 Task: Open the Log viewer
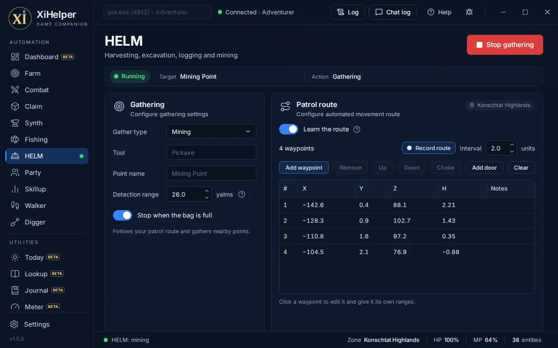coord(348,12)
